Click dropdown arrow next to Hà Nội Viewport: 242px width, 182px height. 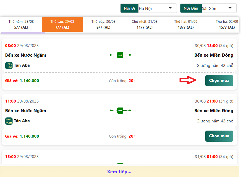pyautogui.click(x=170, y=8)
